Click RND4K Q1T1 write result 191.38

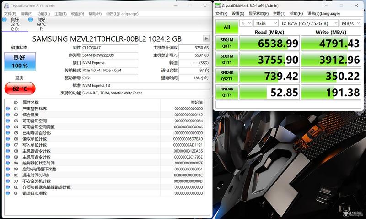[x=331, y=92]
